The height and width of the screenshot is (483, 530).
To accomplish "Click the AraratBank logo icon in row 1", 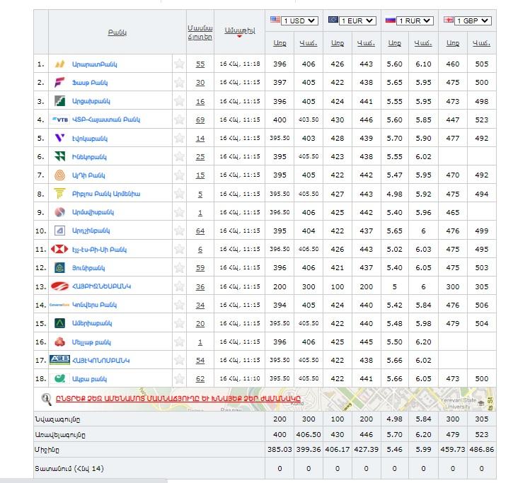I will pos(60,64).
